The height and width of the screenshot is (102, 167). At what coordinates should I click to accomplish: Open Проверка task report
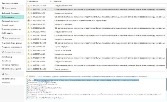[6, 83]
